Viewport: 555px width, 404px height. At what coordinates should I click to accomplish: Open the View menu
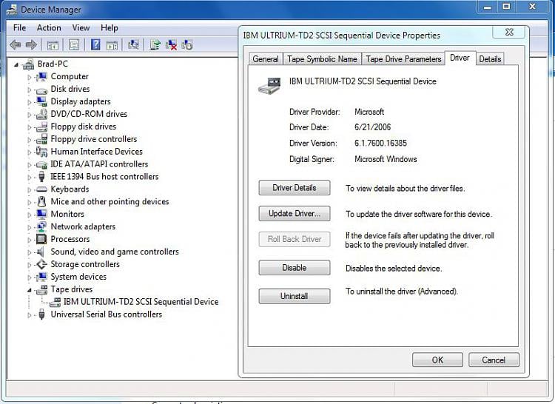coord(81,27)
